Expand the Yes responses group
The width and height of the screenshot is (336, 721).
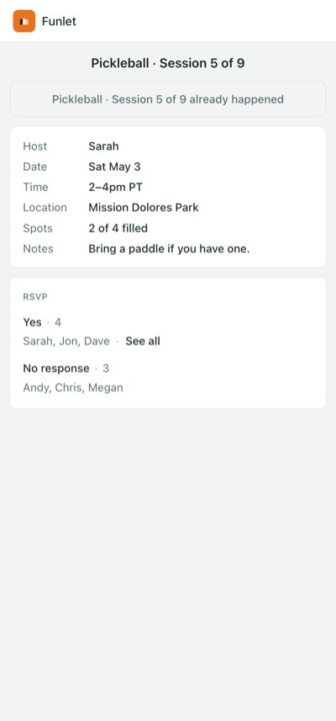(x=42, y=322)
